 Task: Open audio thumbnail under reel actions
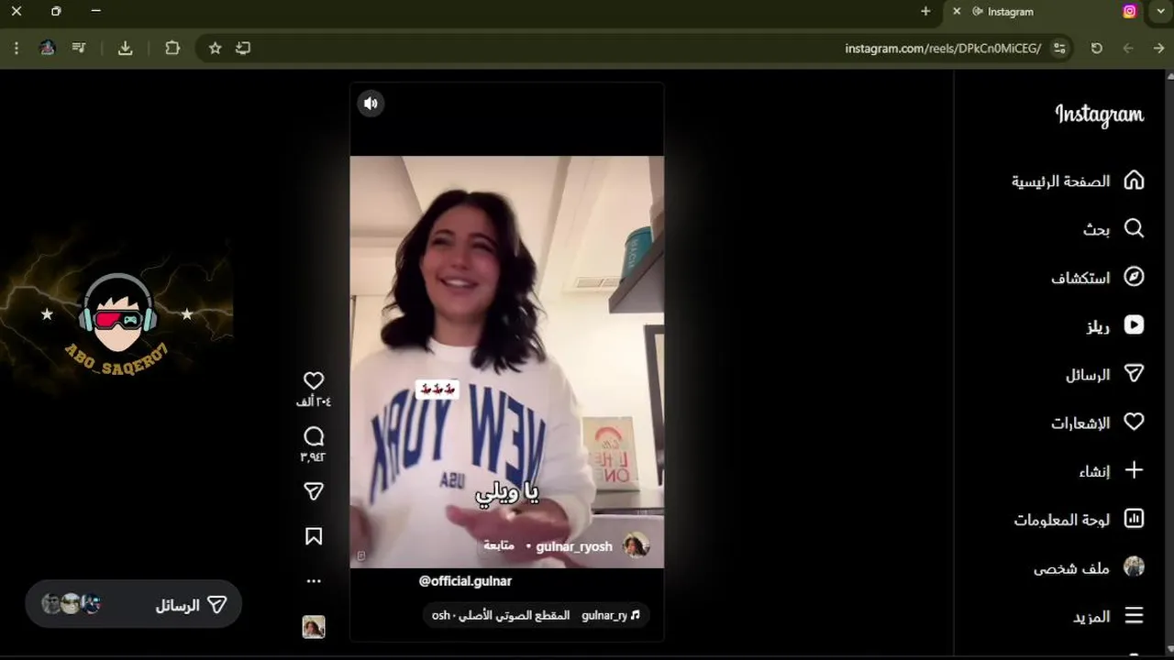pos(314,627)
